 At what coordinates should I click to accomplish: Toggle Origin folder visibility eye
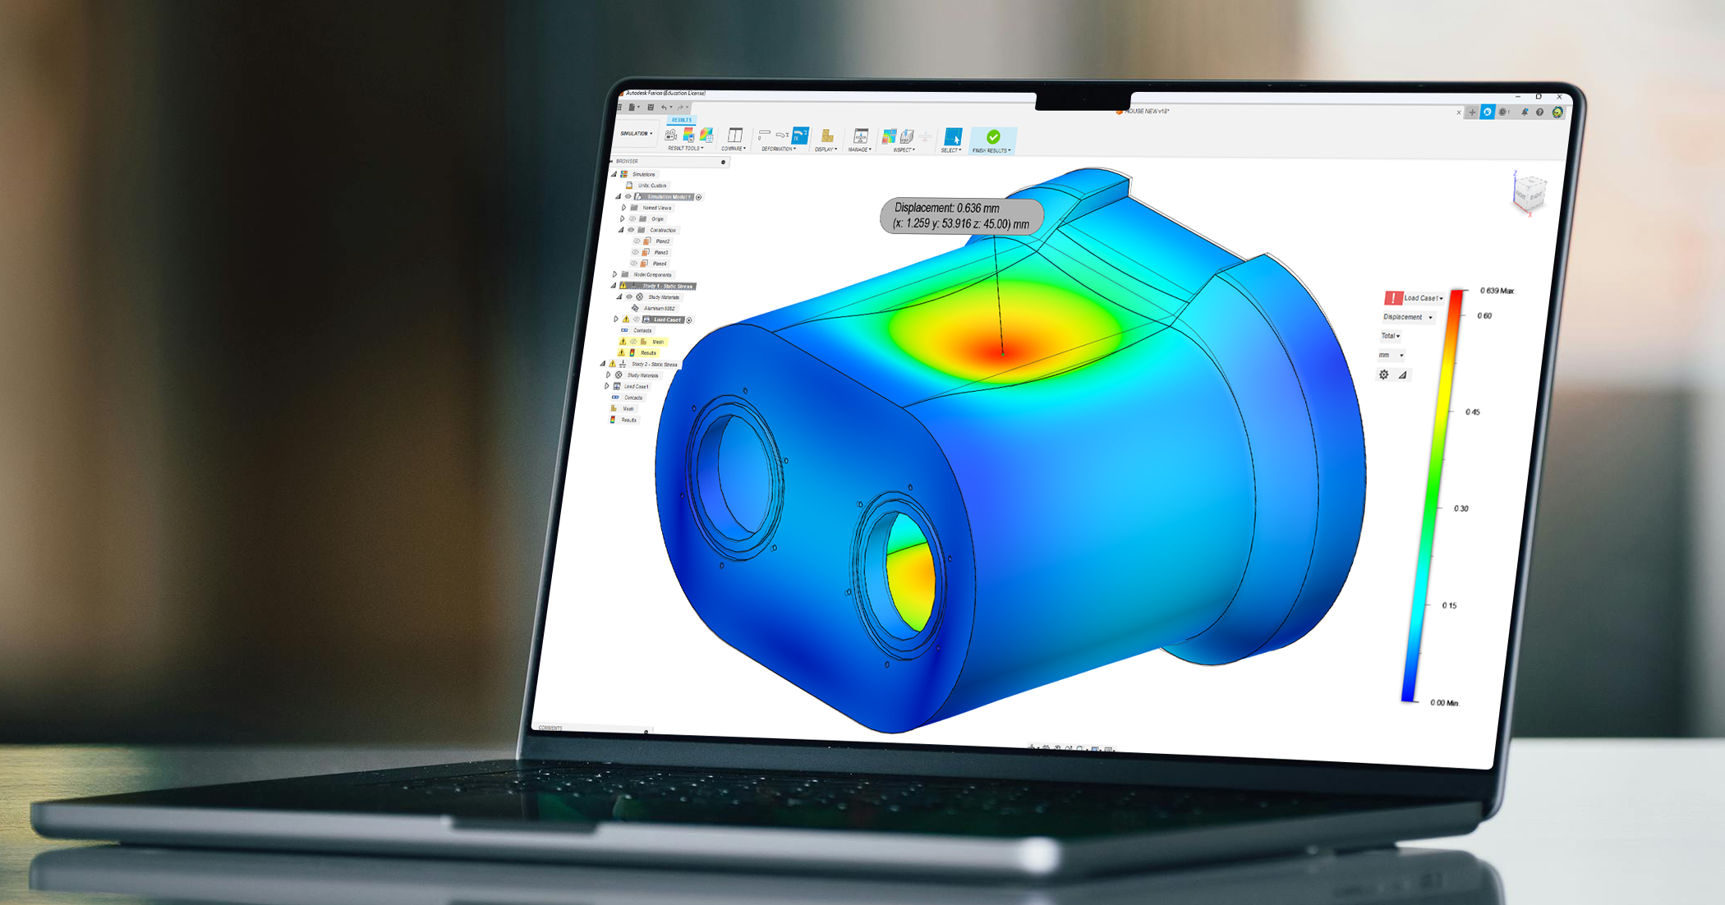[632, 218]
